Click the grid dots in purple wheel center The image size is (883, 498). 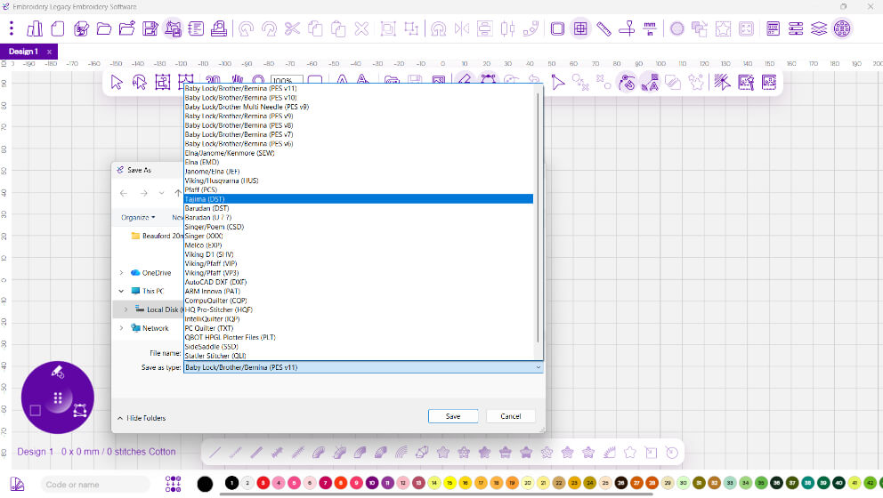(58, 398)
